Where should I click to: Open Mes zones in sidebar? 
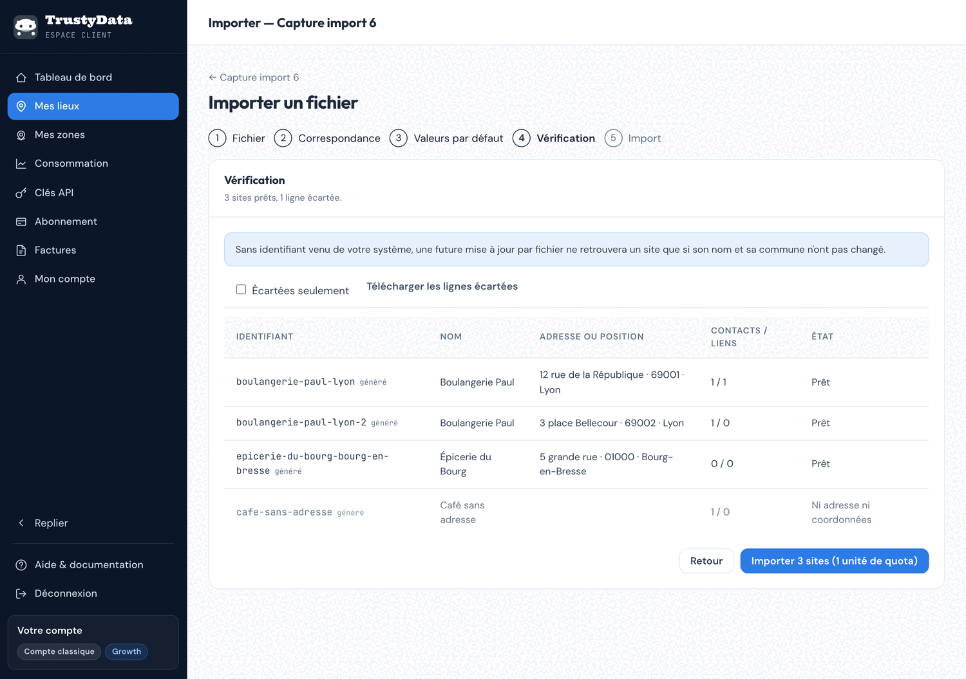(x=93, y=135)
